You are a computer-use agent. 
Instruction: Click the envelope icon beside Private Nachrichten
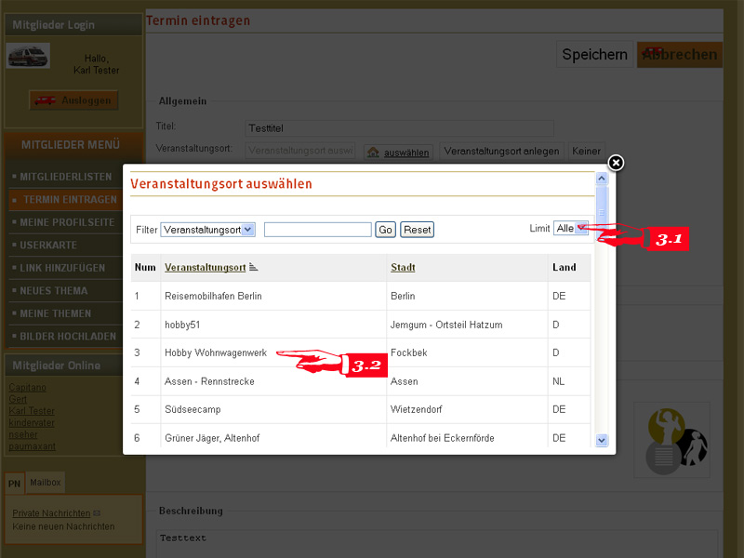(97, 513)
